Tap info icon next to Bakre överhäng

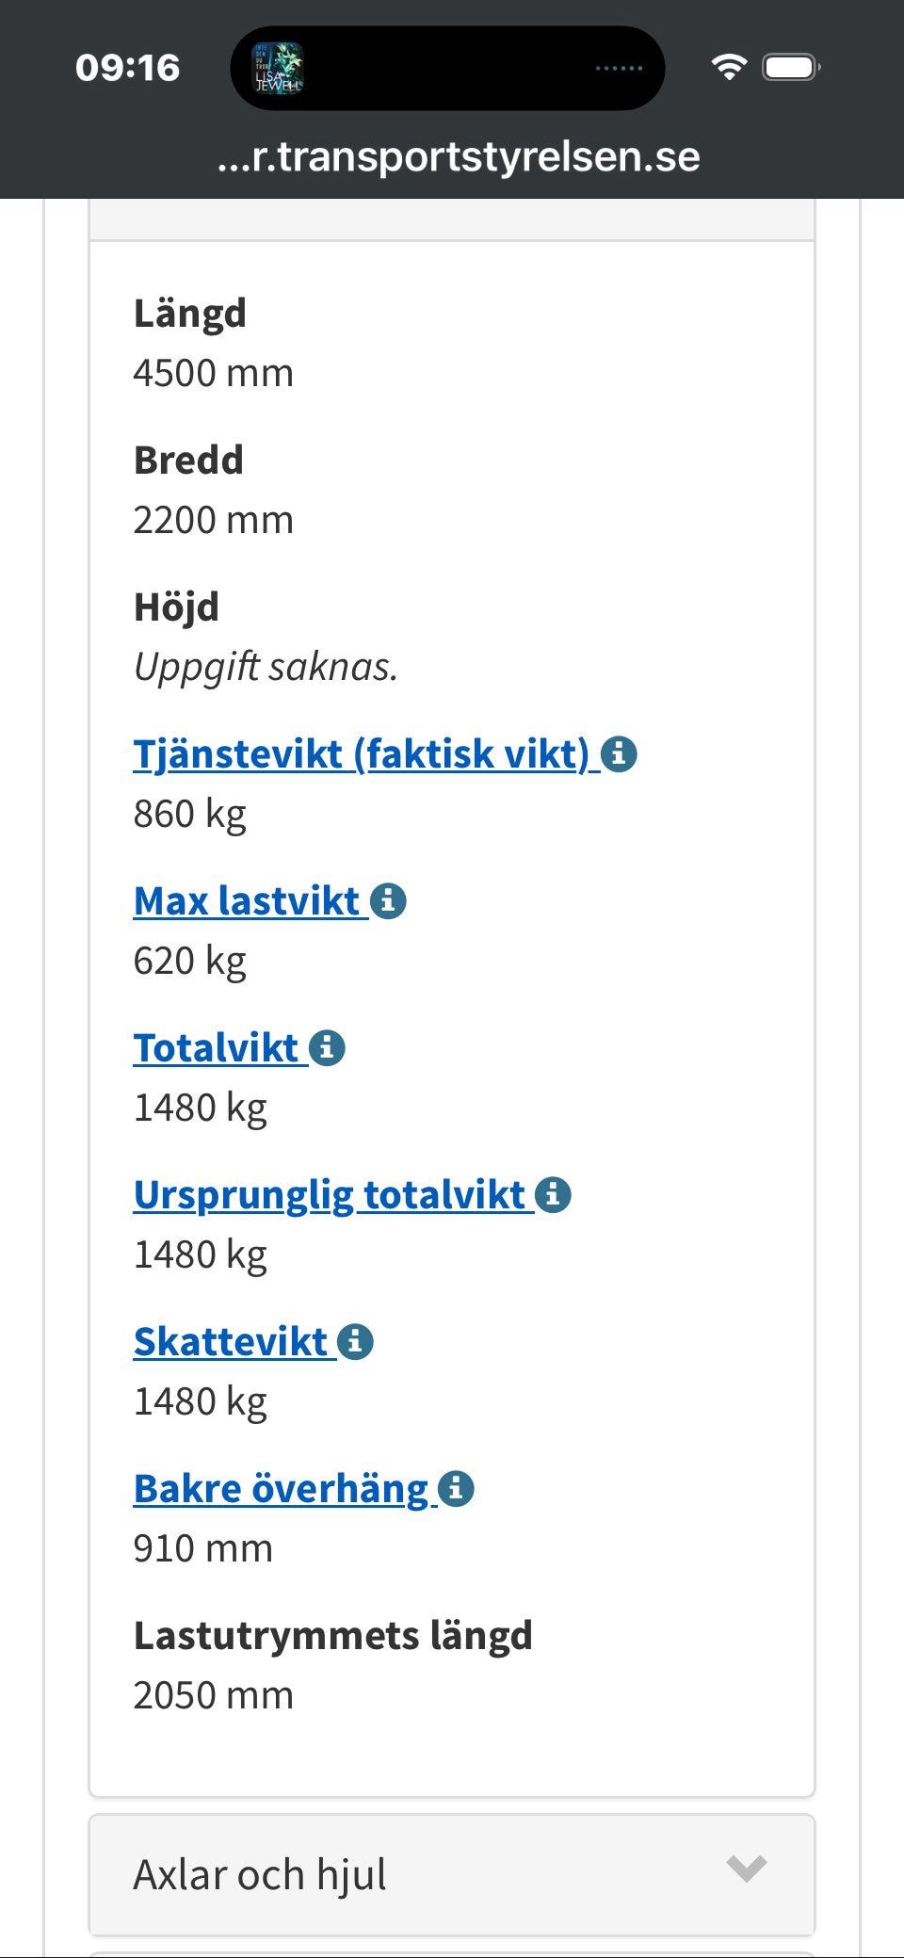[456, 1488]
